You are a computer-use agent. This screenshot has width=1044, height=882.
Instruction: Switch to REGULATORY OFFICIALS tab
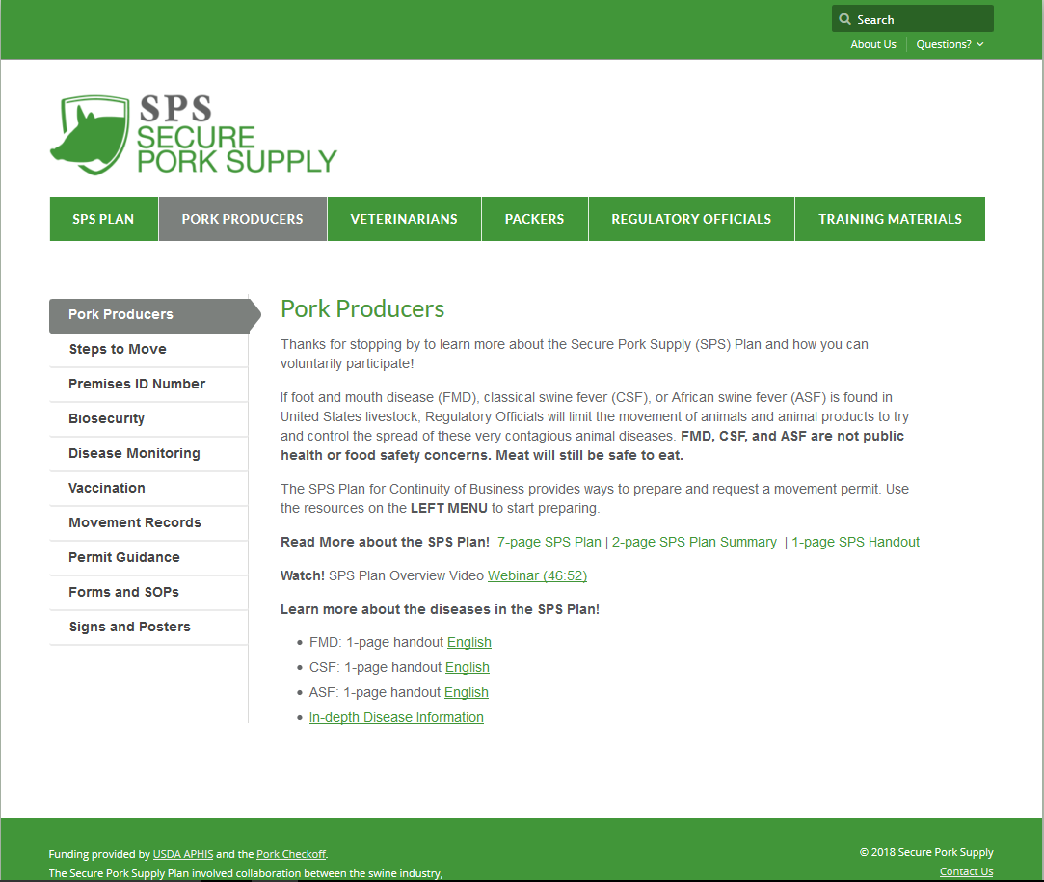click(691, 219)
